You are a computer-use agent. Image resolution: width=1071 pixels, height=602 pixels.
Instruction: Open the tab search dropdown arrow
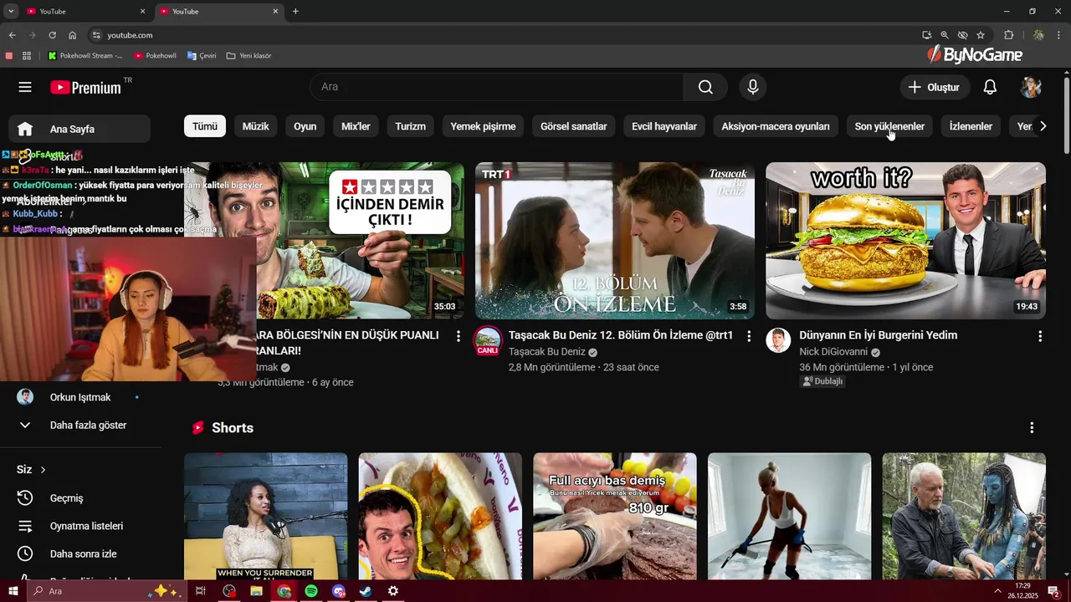pyautogui.click(x=11, y=11)
